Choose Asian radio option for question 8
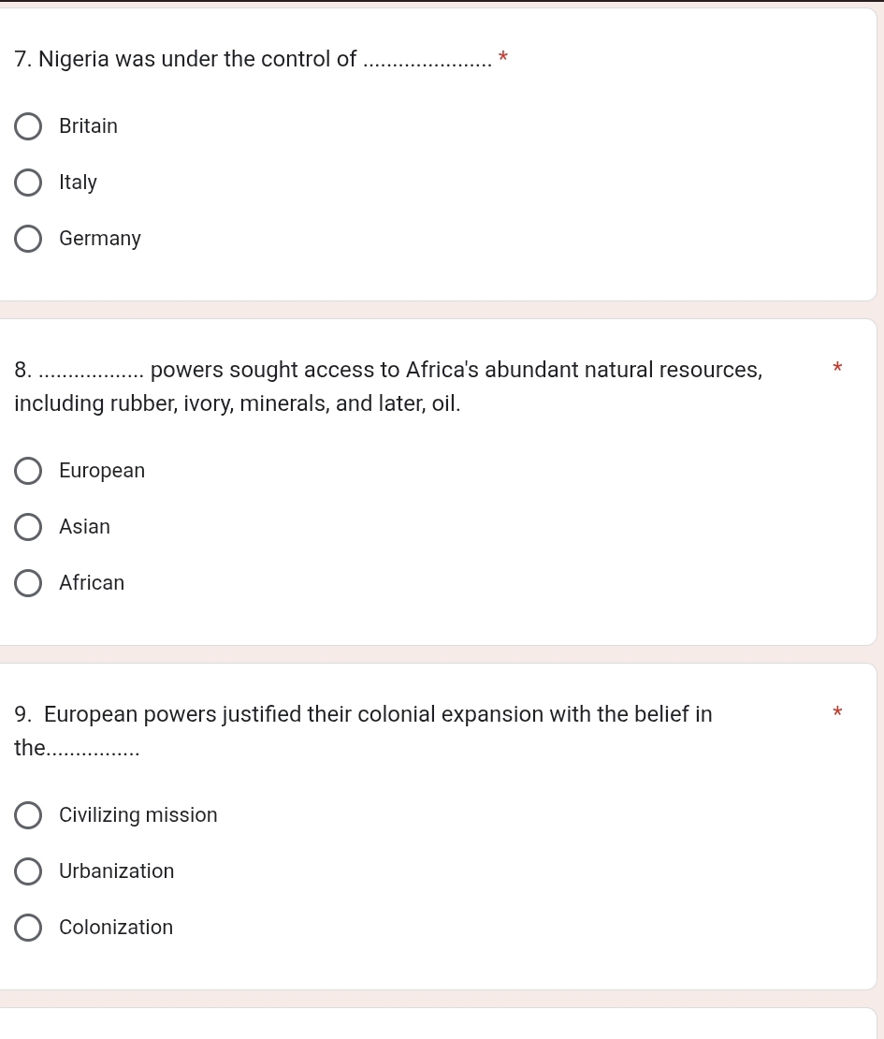Image resolution: width=884 pixels, height=1039 pixels. (28, 527)
